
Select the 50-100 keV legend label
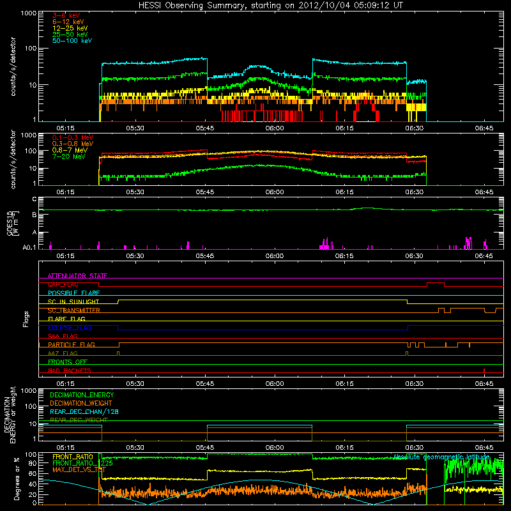[72, 41]
